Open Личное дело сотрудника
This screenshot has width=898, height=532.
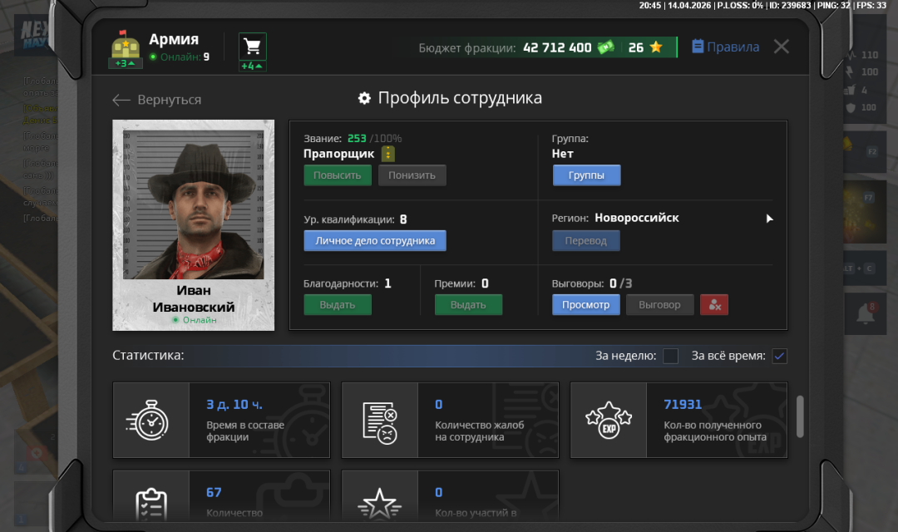tap(374, 241)
